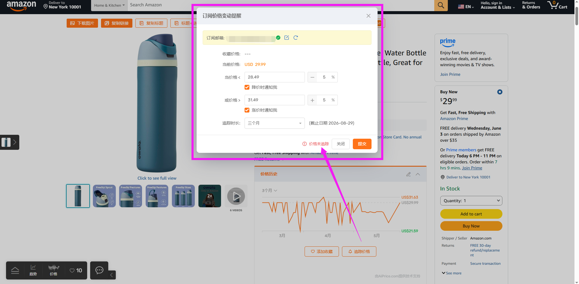Open the Home & Kitchen search category dropdown
This screenshot has width=579, height=284.
click(x=109, y=5)
